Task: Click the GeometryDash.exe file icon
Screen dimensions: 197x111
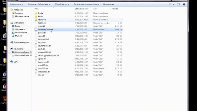Action: (x=36, y=30)
